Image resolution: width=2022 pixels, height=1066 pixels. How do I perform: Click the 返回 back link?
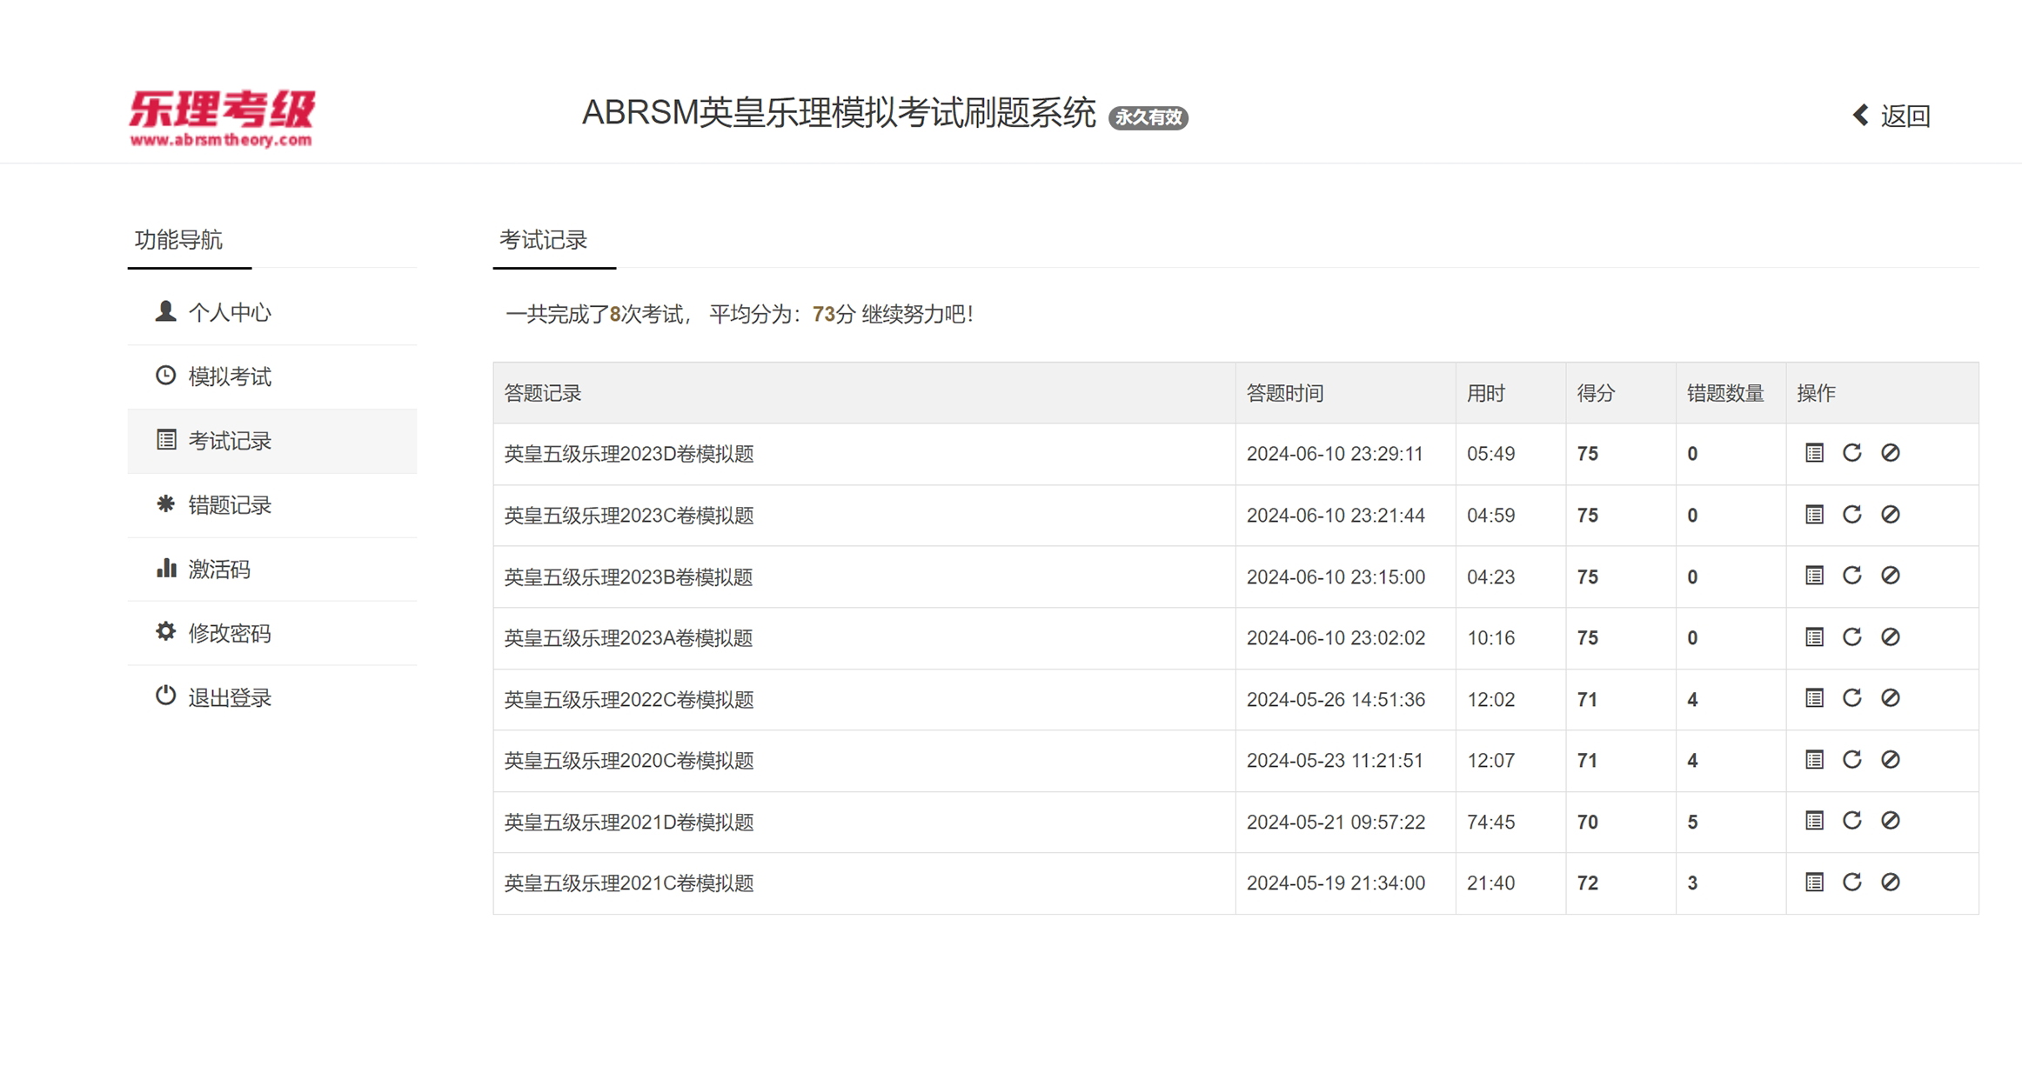click(x=1892, y=116)
